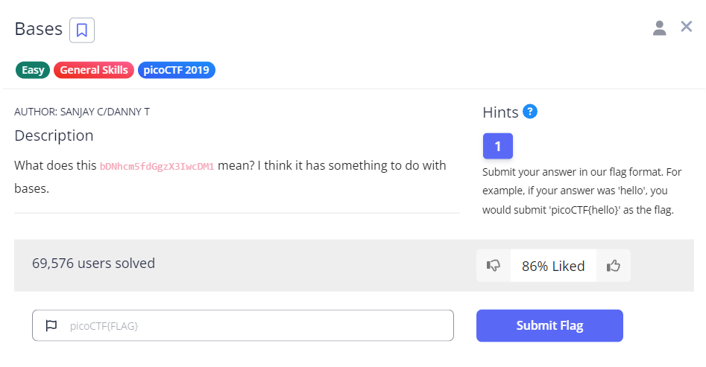Screen dimensions: 706x367
Task: Filter by the picoCTF 2019 tag
Action: tap(177, 71)
